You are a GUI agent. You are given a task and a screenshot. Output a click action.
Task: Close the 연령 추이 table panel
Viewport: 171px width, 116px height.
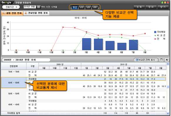[167, 60]
